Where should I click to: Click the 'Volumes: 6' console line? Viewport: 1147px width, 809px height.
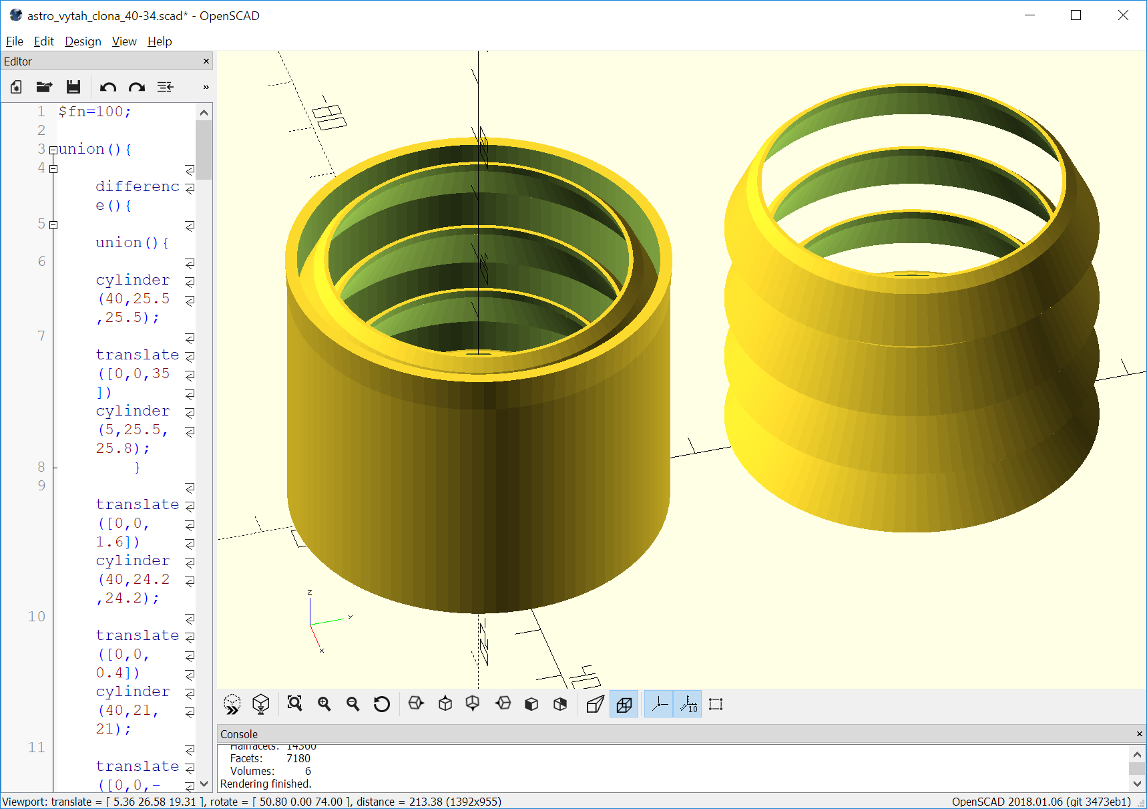tap(270, 771)
